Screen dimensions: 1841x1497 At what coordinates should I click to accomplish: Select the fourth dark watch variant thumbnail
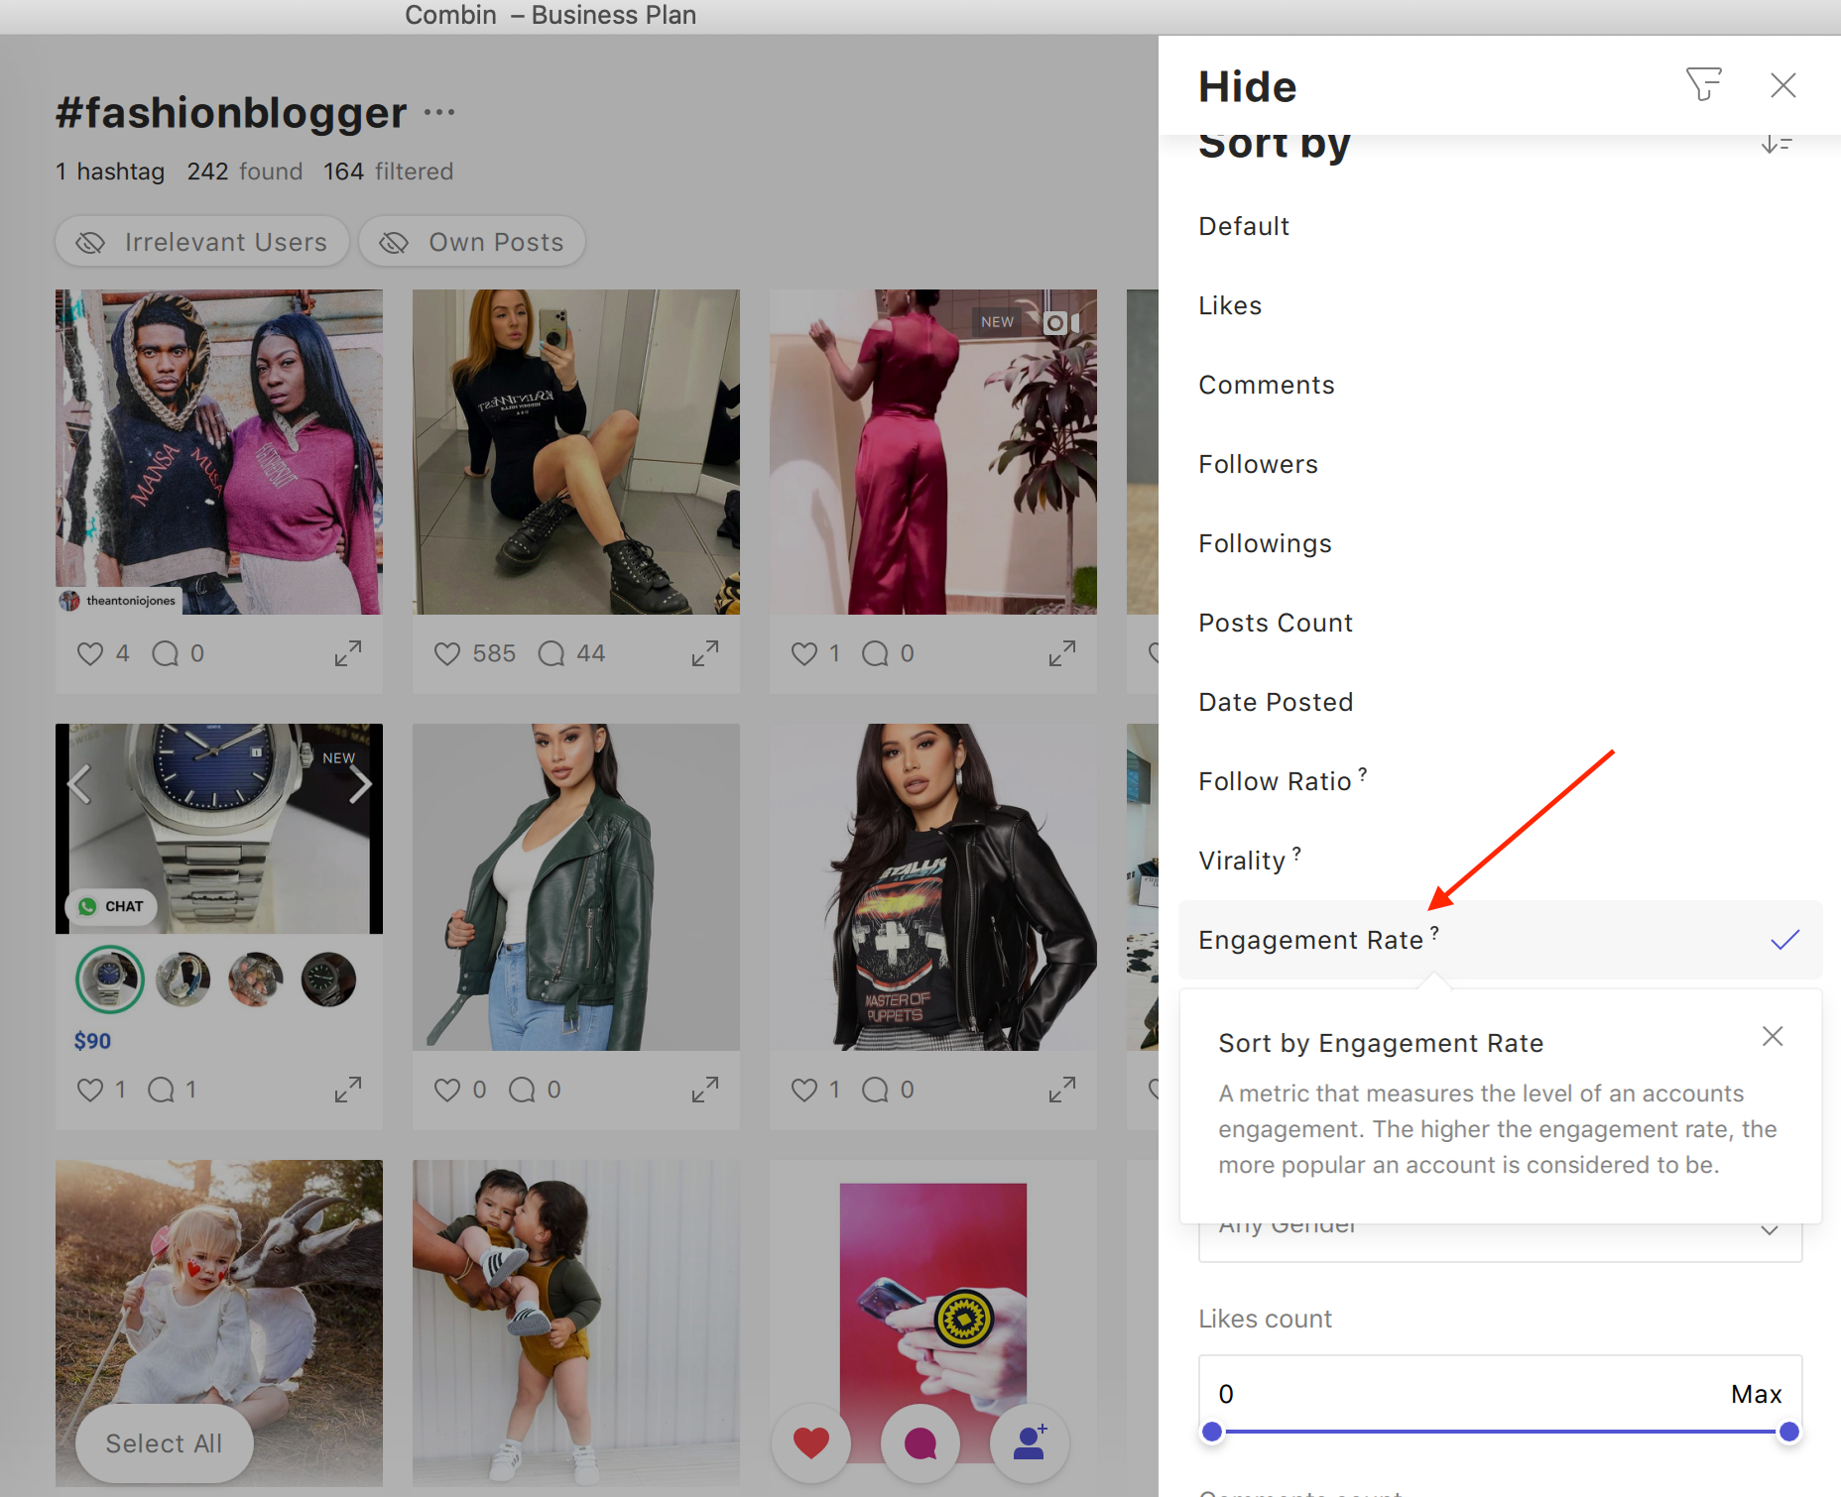coord(328,979)
